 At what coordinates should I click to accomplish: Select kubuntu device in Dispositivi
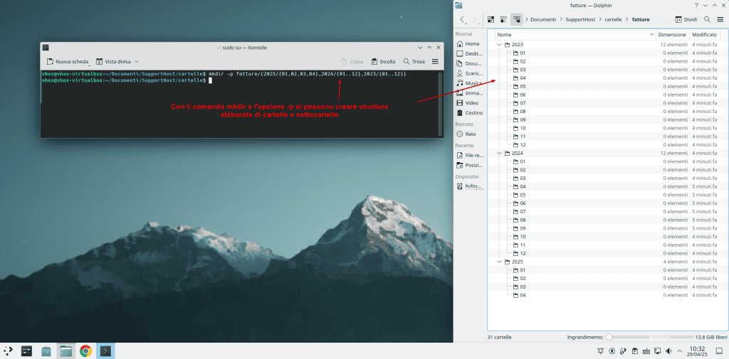tap(469, 186)
